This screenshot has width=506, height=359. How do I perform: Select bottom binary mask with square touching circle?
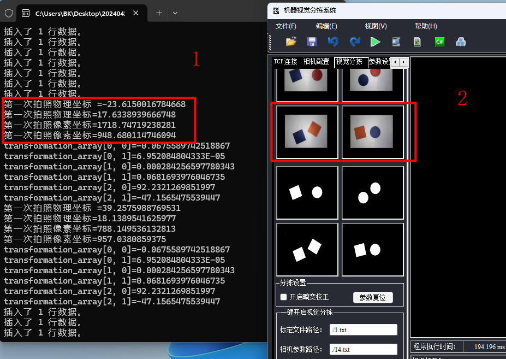point(373,250)
